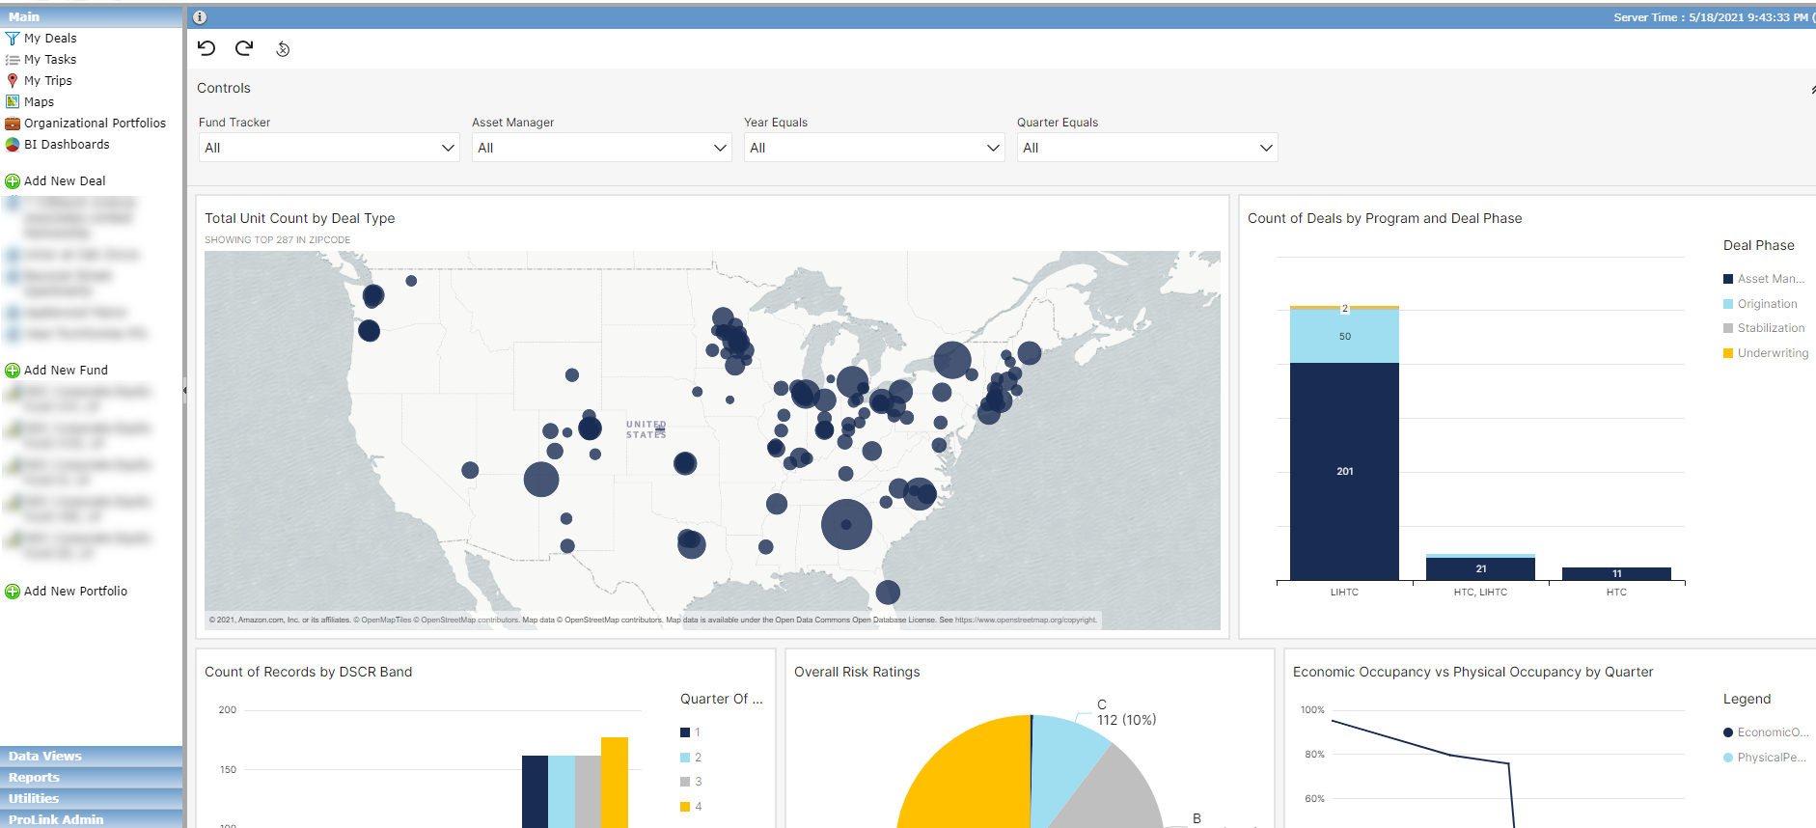Open the Data Views section
Screen dimensions: 1816x828
point(92,757)
